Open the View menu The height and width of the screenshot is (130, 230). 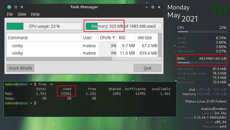(22, 14)
